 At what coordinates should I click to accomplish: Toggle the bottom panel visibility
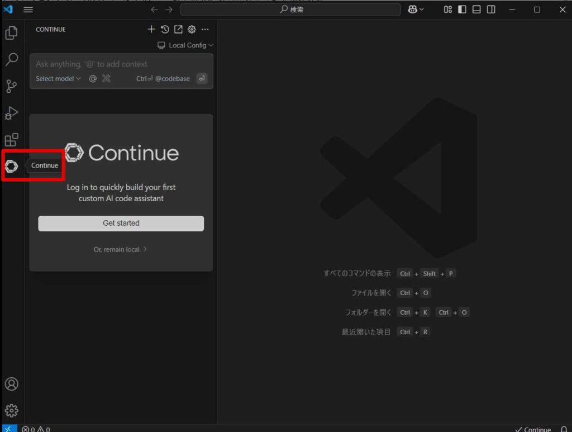(x=476, y=10)
